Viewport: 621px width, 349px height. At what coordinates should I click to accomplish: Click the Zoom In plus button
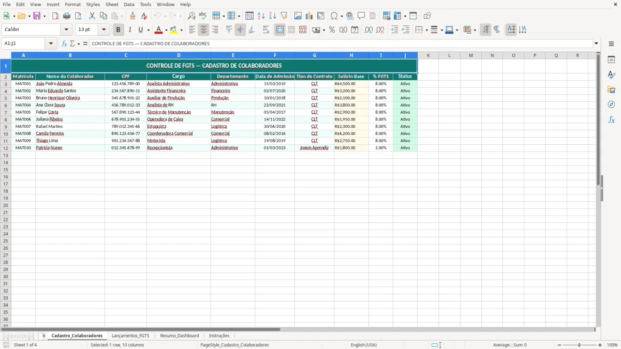click(600, 345)
